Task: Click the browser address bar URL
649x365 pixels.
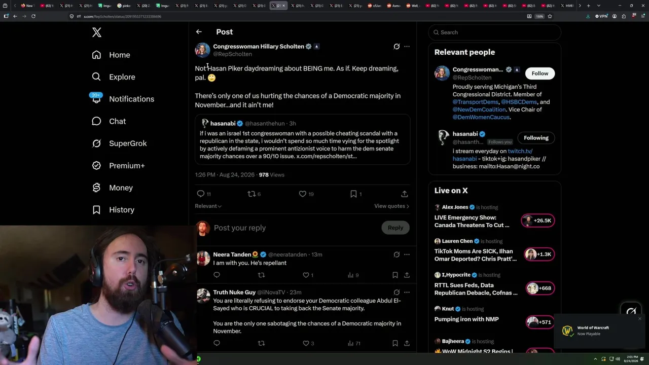Action: [122, 16]
